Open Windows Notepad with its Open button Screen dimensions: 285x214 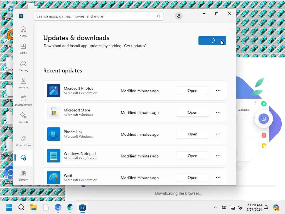pyautogui.click(x=193, y=156)
